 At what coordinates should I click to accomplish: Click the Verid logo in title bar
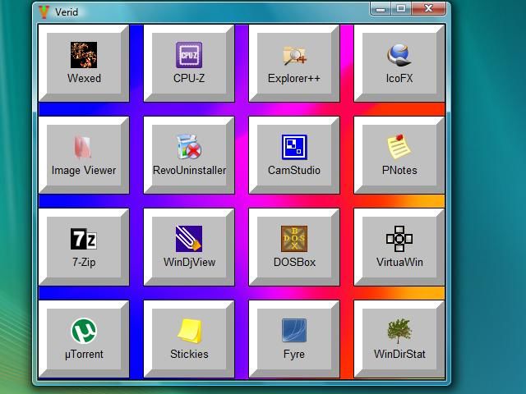[44, 11]
